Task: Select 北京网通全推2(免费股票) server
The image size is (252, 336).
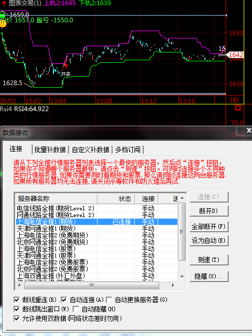Action: click(x=96, y=269)
